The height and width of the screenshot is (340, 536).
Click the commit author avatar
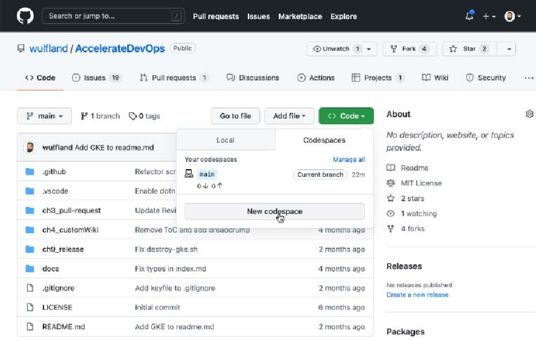click(30, 148)
